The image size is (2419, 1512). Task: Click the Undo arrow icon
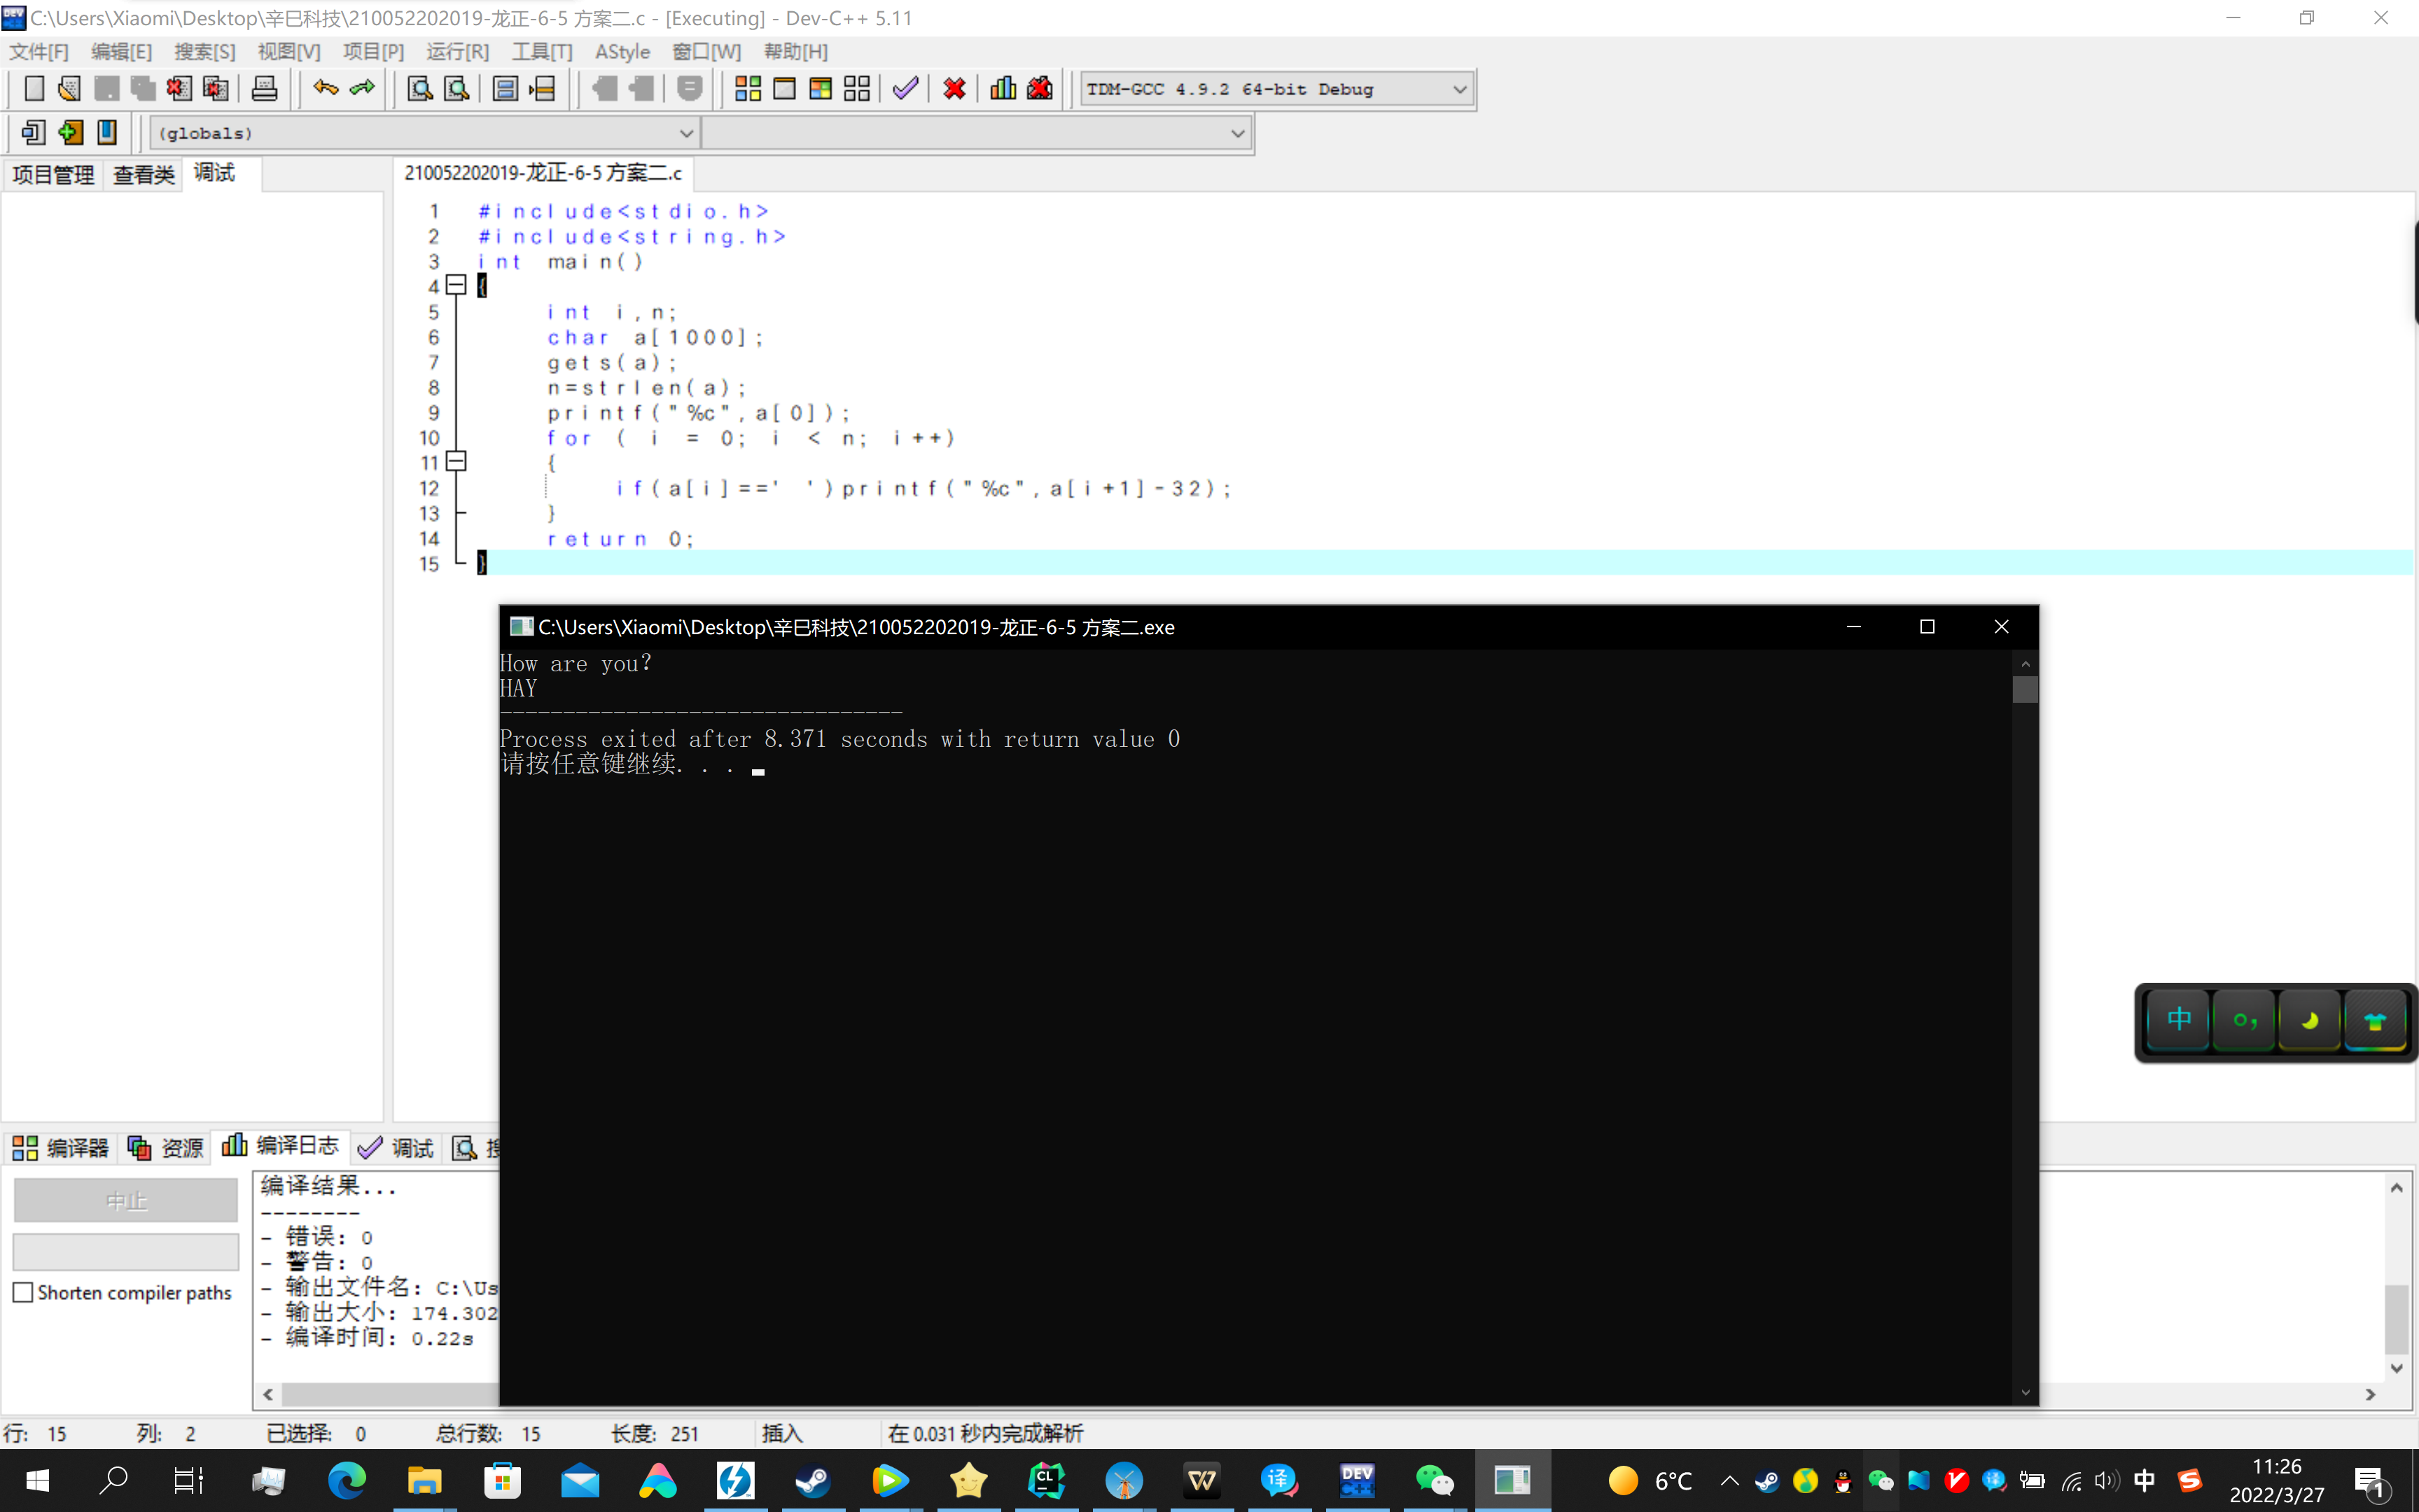coord(325,88)
